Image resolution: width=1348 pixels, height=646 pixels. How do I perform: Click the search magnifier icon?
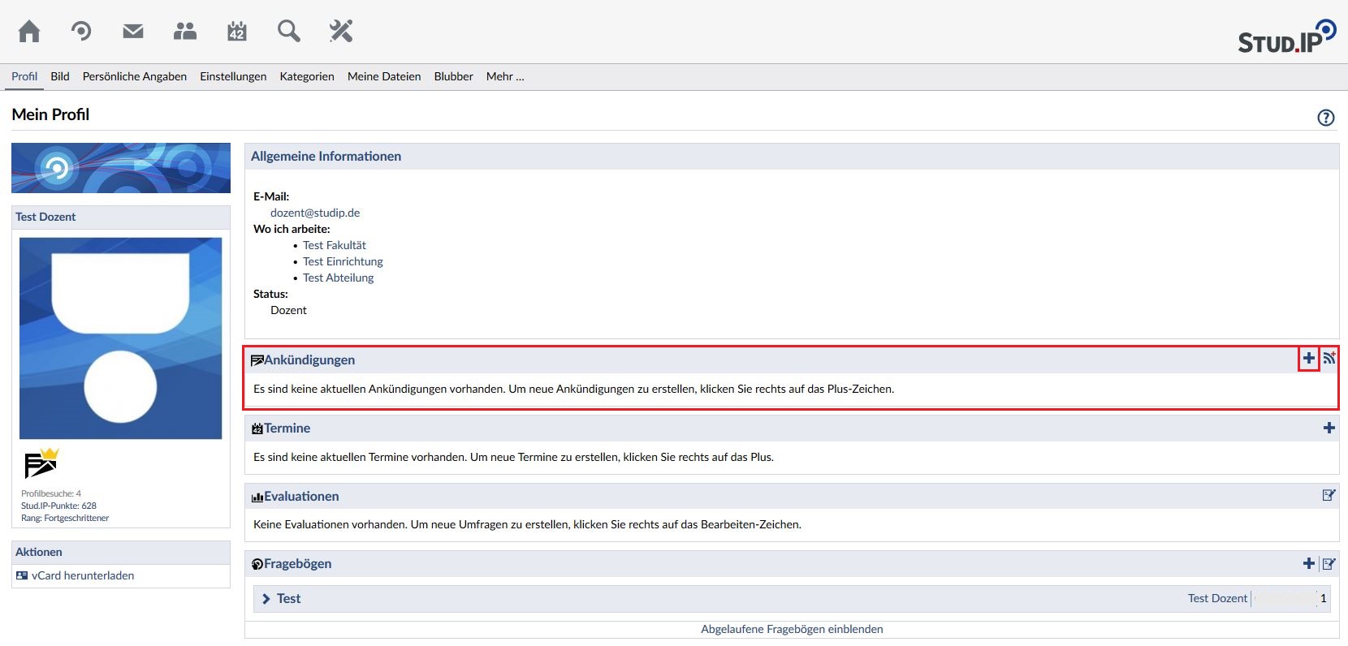click(x=288, y=32)
